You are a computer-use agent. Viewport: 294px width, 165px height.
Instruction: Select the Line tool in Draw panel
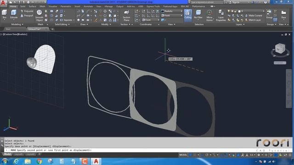pyautogui.click(x=83, y=16)
